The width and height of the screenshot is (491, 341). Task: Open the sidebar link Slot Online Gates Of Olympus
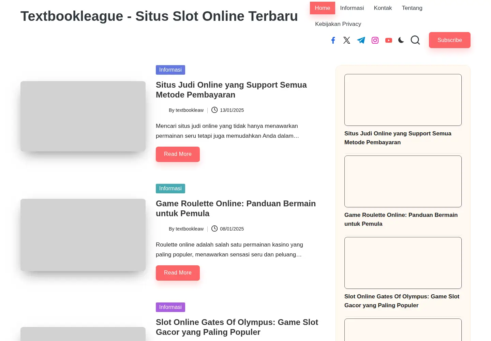pos(402,301)
